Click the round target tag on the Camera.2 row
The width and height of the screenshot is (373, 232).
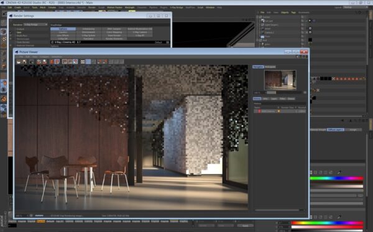point(310,32)
